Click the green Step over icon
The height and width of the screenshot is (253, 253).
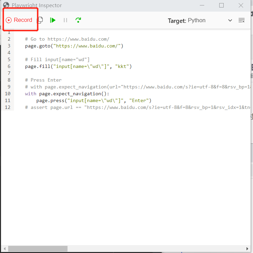(78, 20)
